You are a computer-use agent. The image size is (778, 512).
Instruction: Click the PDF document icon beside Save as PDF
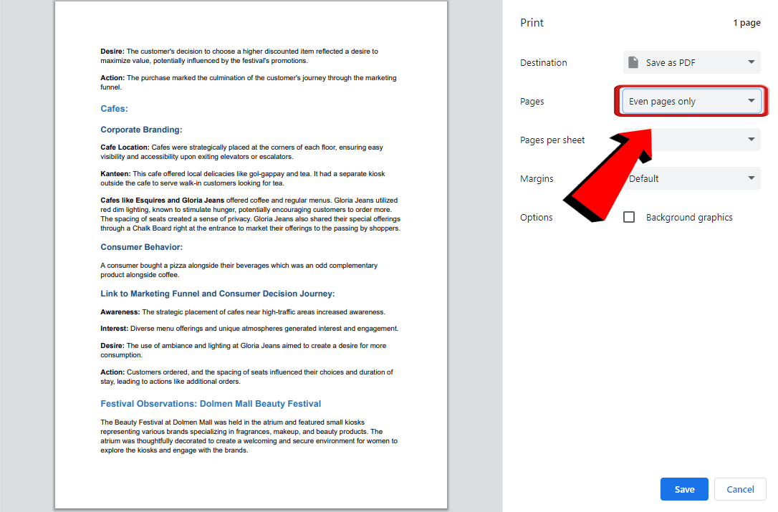tap(633, 62)
